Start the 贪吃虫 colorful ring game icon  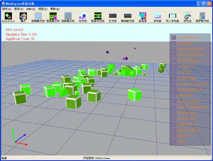(188, 16)
